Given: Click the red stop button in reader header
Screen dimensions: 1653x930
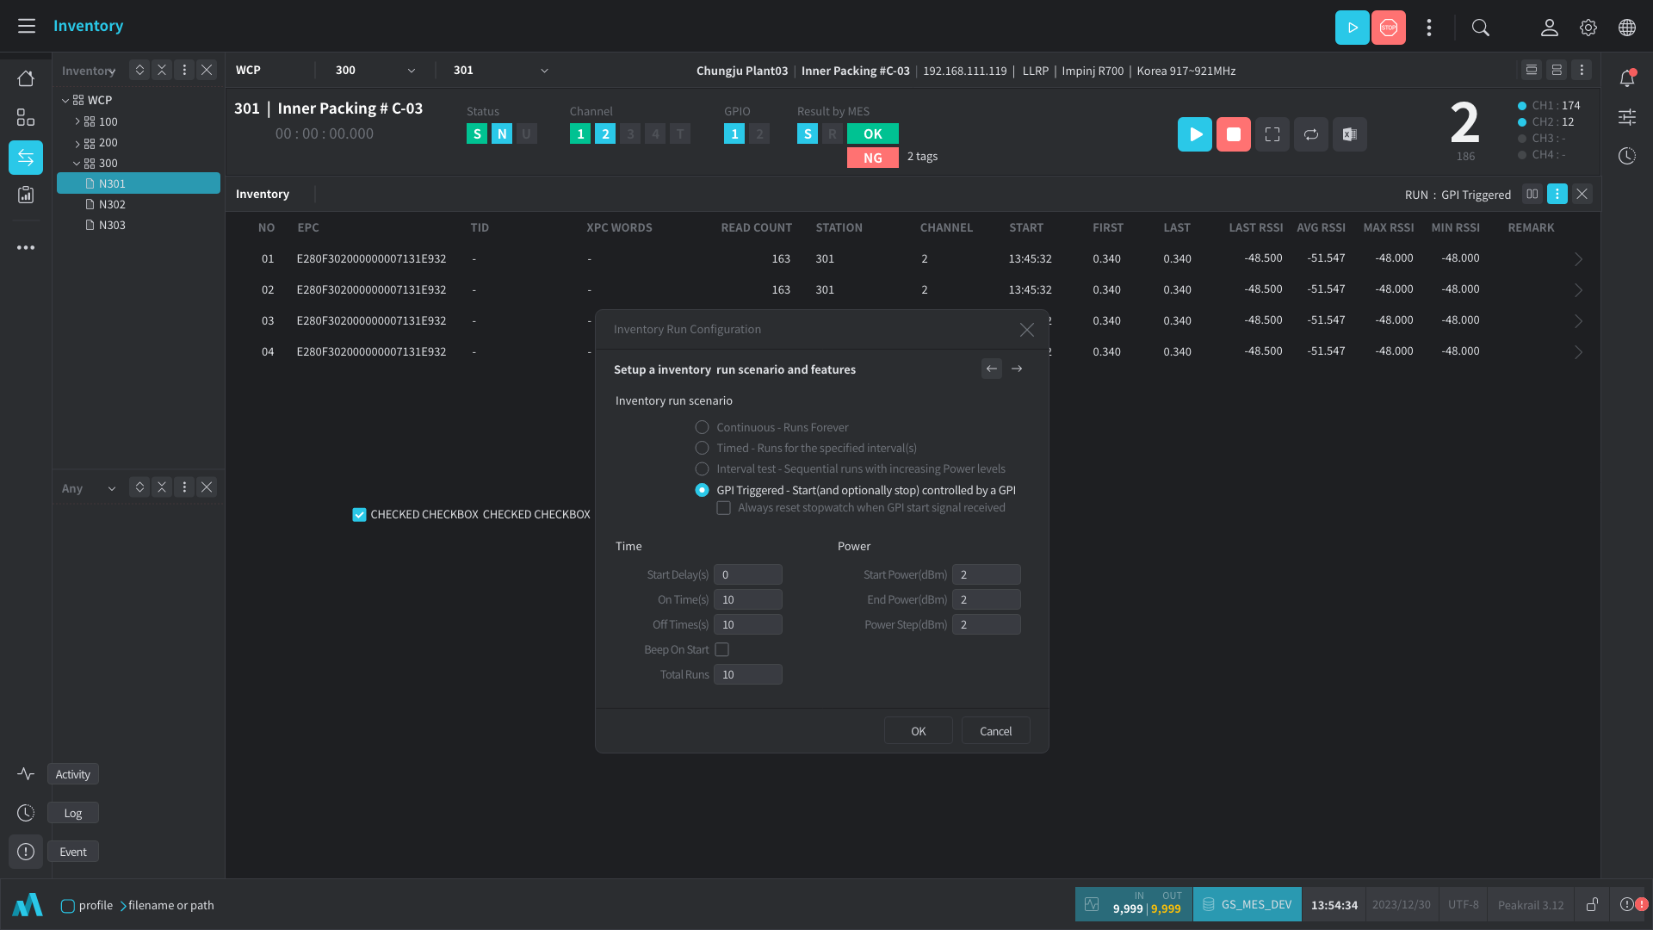Looking at the screenshot, I should (1233, 134).
